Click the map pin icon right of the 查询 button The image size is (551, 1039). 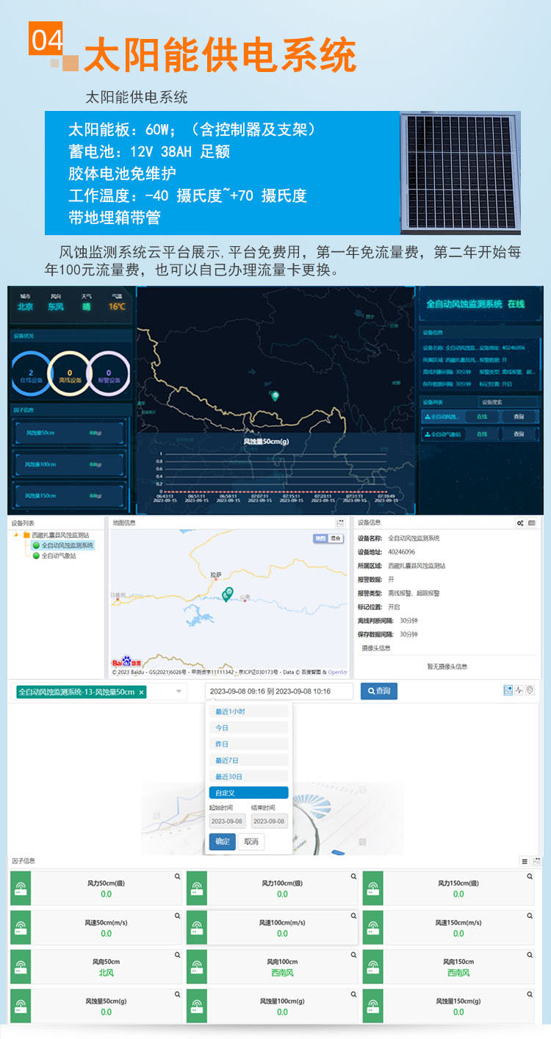point(530,691)
